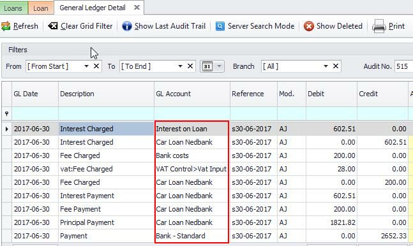
Task: Select the vat:Fee Charged description
Action: [x=106, y=169]
